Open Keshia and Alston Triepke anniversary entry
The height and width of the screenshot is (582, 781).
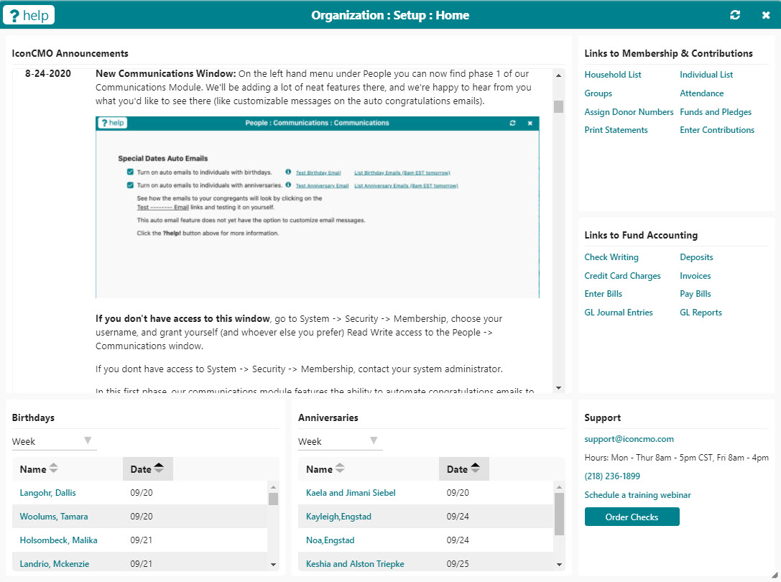click(355, 564)
